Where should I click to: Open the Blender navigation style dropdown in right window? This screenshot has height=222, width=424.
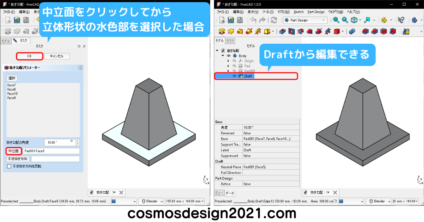coord(378,201)
